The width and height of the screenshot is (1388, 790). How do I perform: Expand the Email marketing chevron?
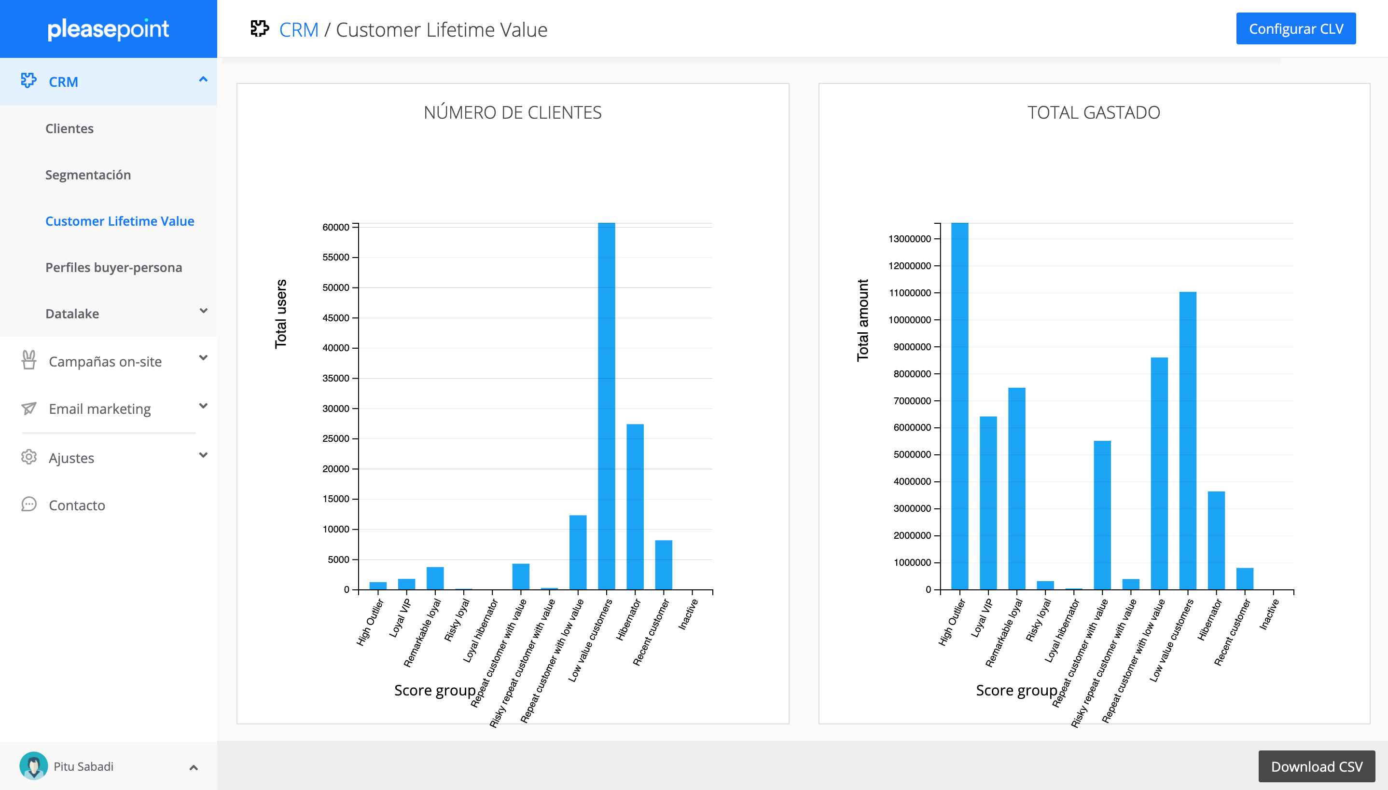[203, 406]
